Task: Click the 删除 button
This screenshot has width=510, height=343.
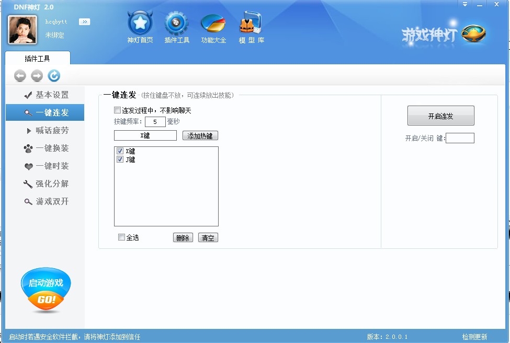Action: (183, 238)
